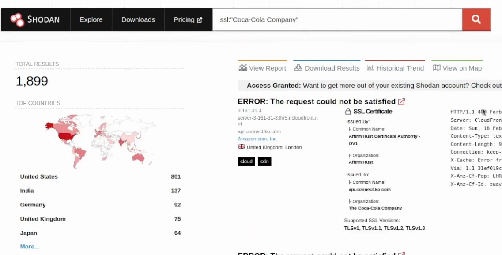Select the Pricing menu entry
Viewport: 502px width, 255px height.
185,19
